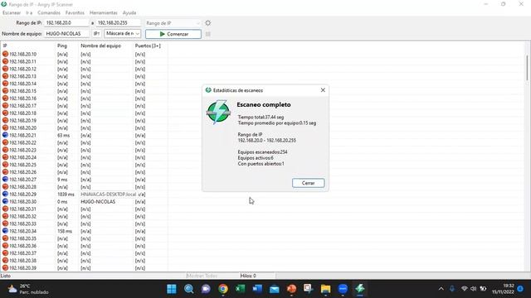
Task: Click the HUGO-NICOLAS hostname cell in results
Action: pyautogui.click(x=98, y=202)
